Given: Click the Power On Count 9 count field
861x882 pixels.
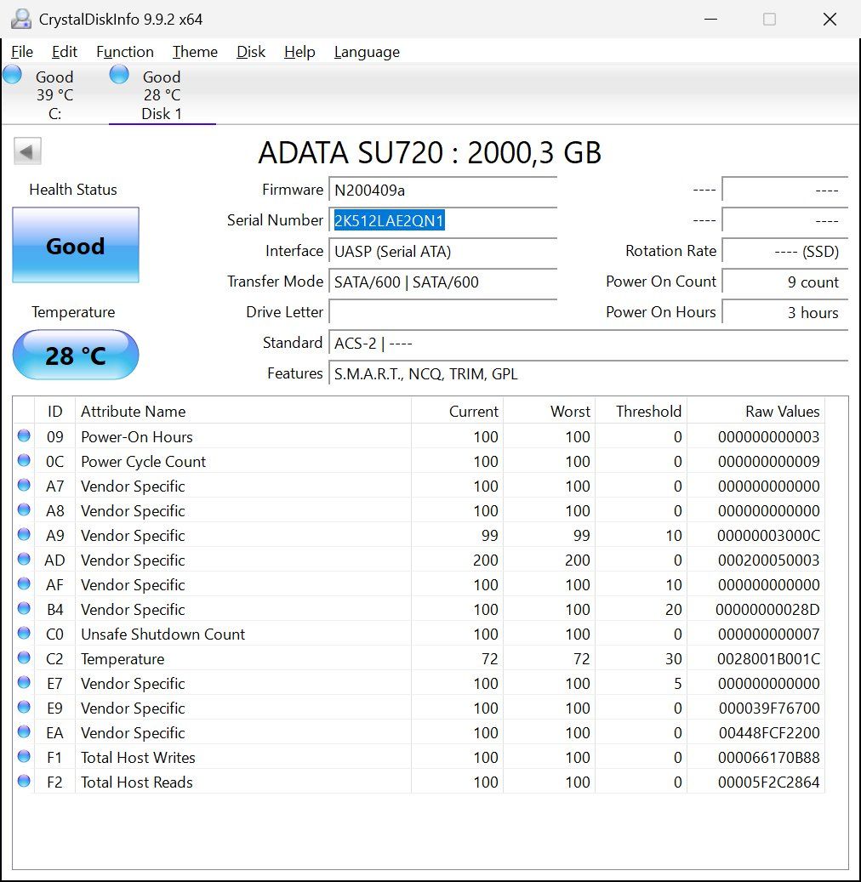Looking at the screenshot, I should point(785,282).
